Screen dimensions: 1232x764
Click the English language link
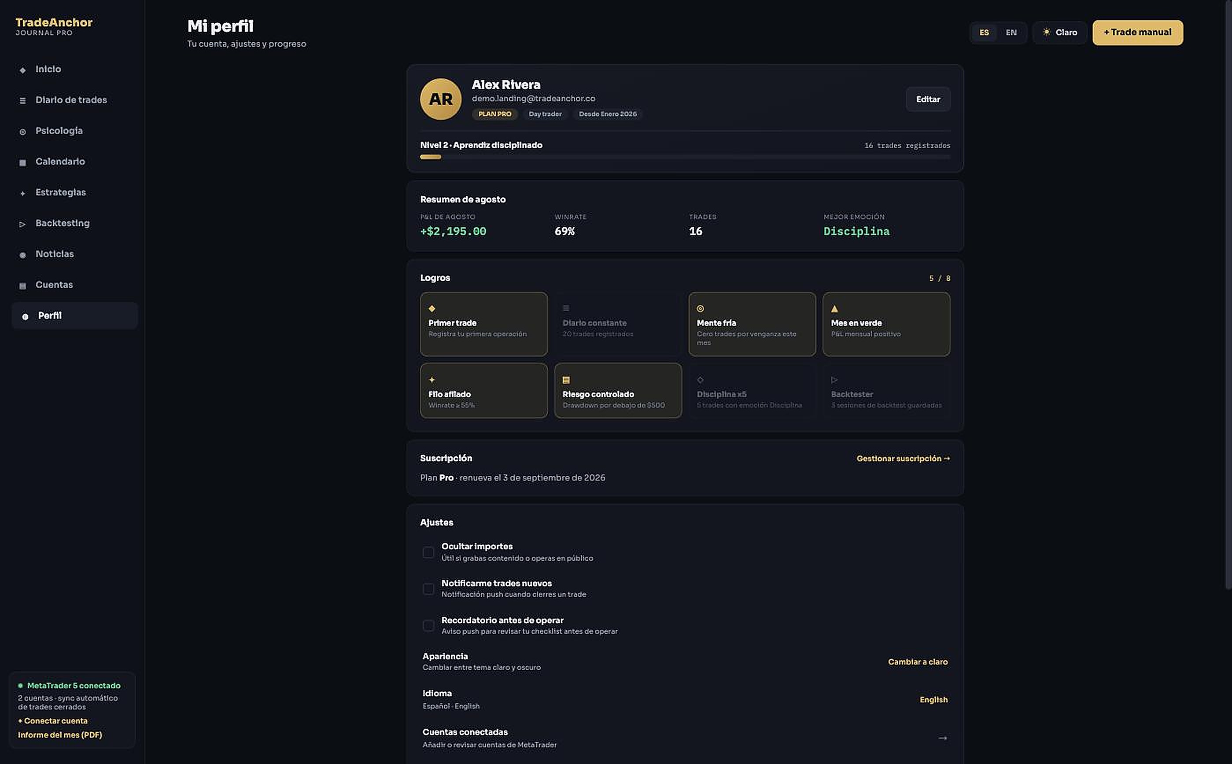point(933,699)
